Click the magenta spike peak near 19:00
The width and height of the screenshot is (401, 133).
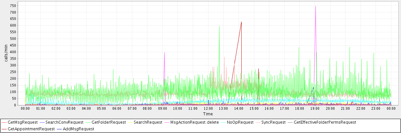coord(315,6)
